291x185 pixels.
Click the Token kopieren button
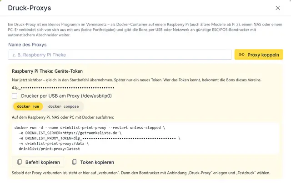pos(93,162)
